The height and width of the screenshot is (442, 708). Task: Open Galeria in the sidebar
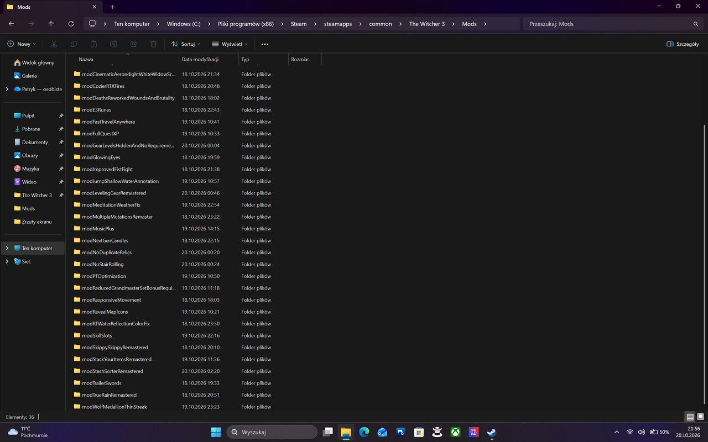(x=29, y=76)
